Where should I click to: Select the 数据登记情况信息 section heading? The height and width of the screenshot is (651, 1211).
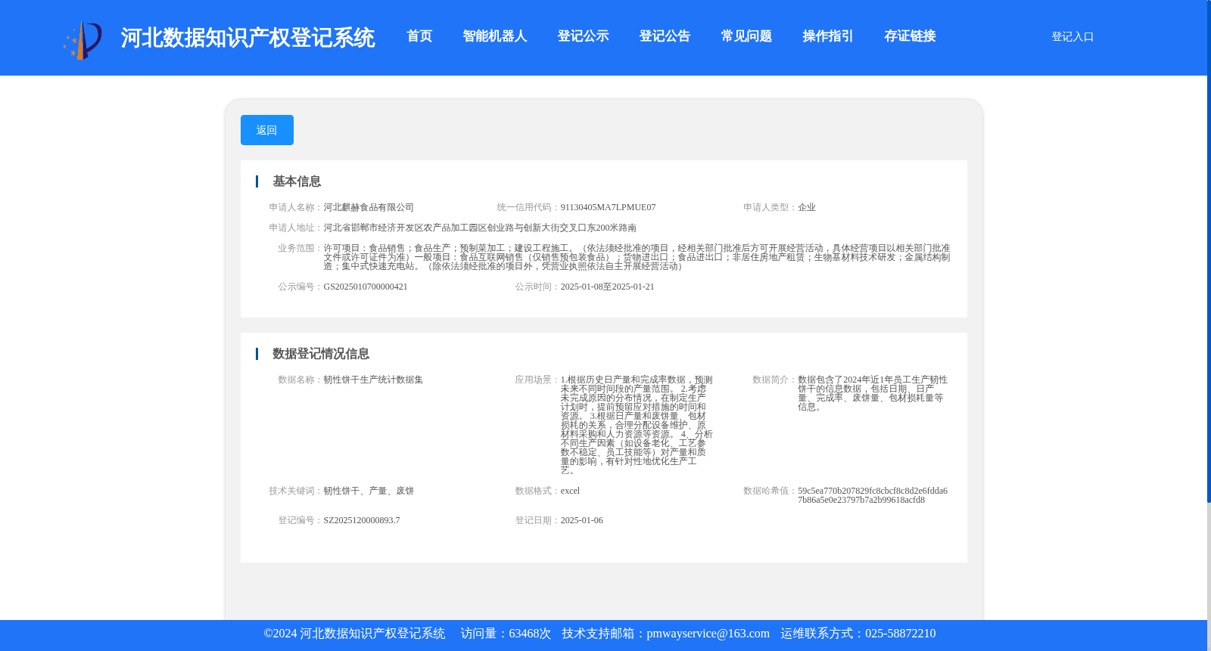click(321, 354)
